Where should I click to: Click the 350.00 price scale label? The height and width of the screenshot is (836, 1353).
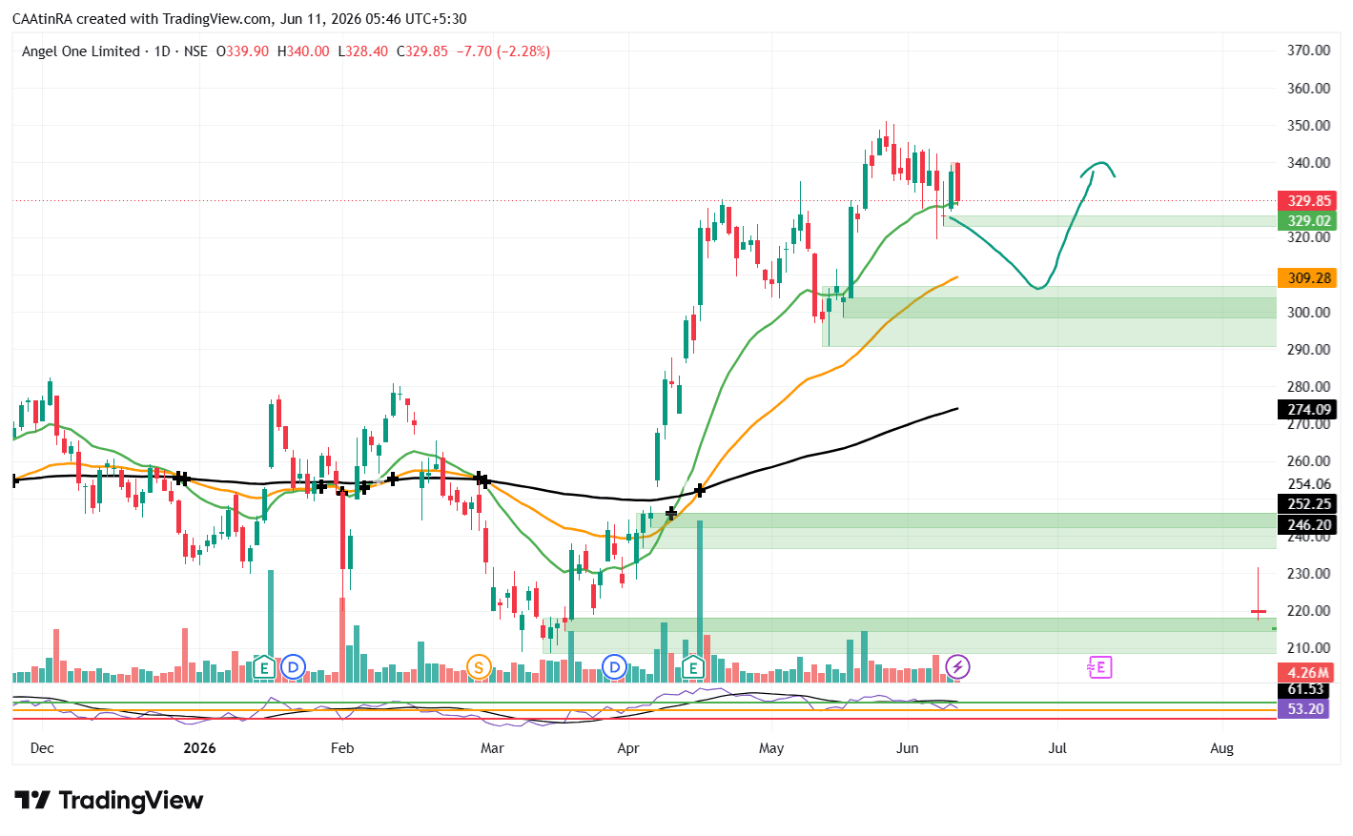[x=1308, y=126]
